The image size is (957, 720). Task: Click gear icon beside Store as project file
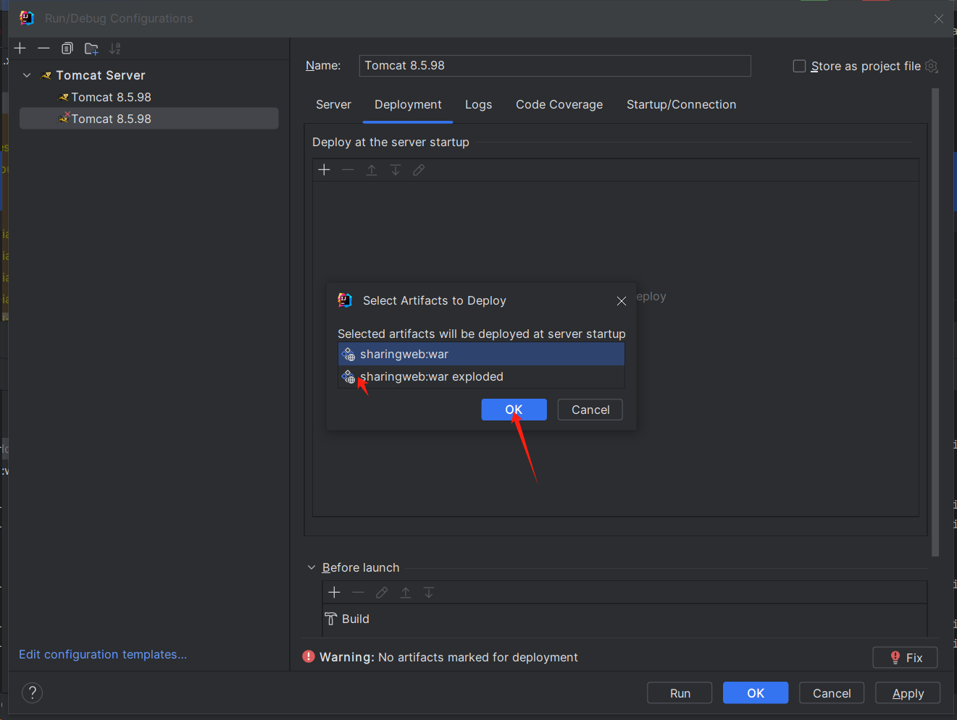click(932, 66)
